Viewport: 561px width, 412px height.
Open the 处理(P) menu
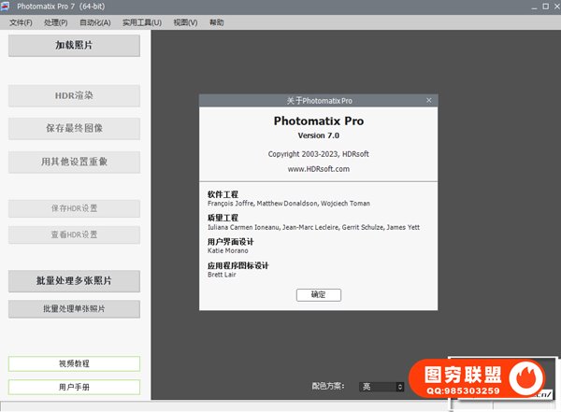57,22
